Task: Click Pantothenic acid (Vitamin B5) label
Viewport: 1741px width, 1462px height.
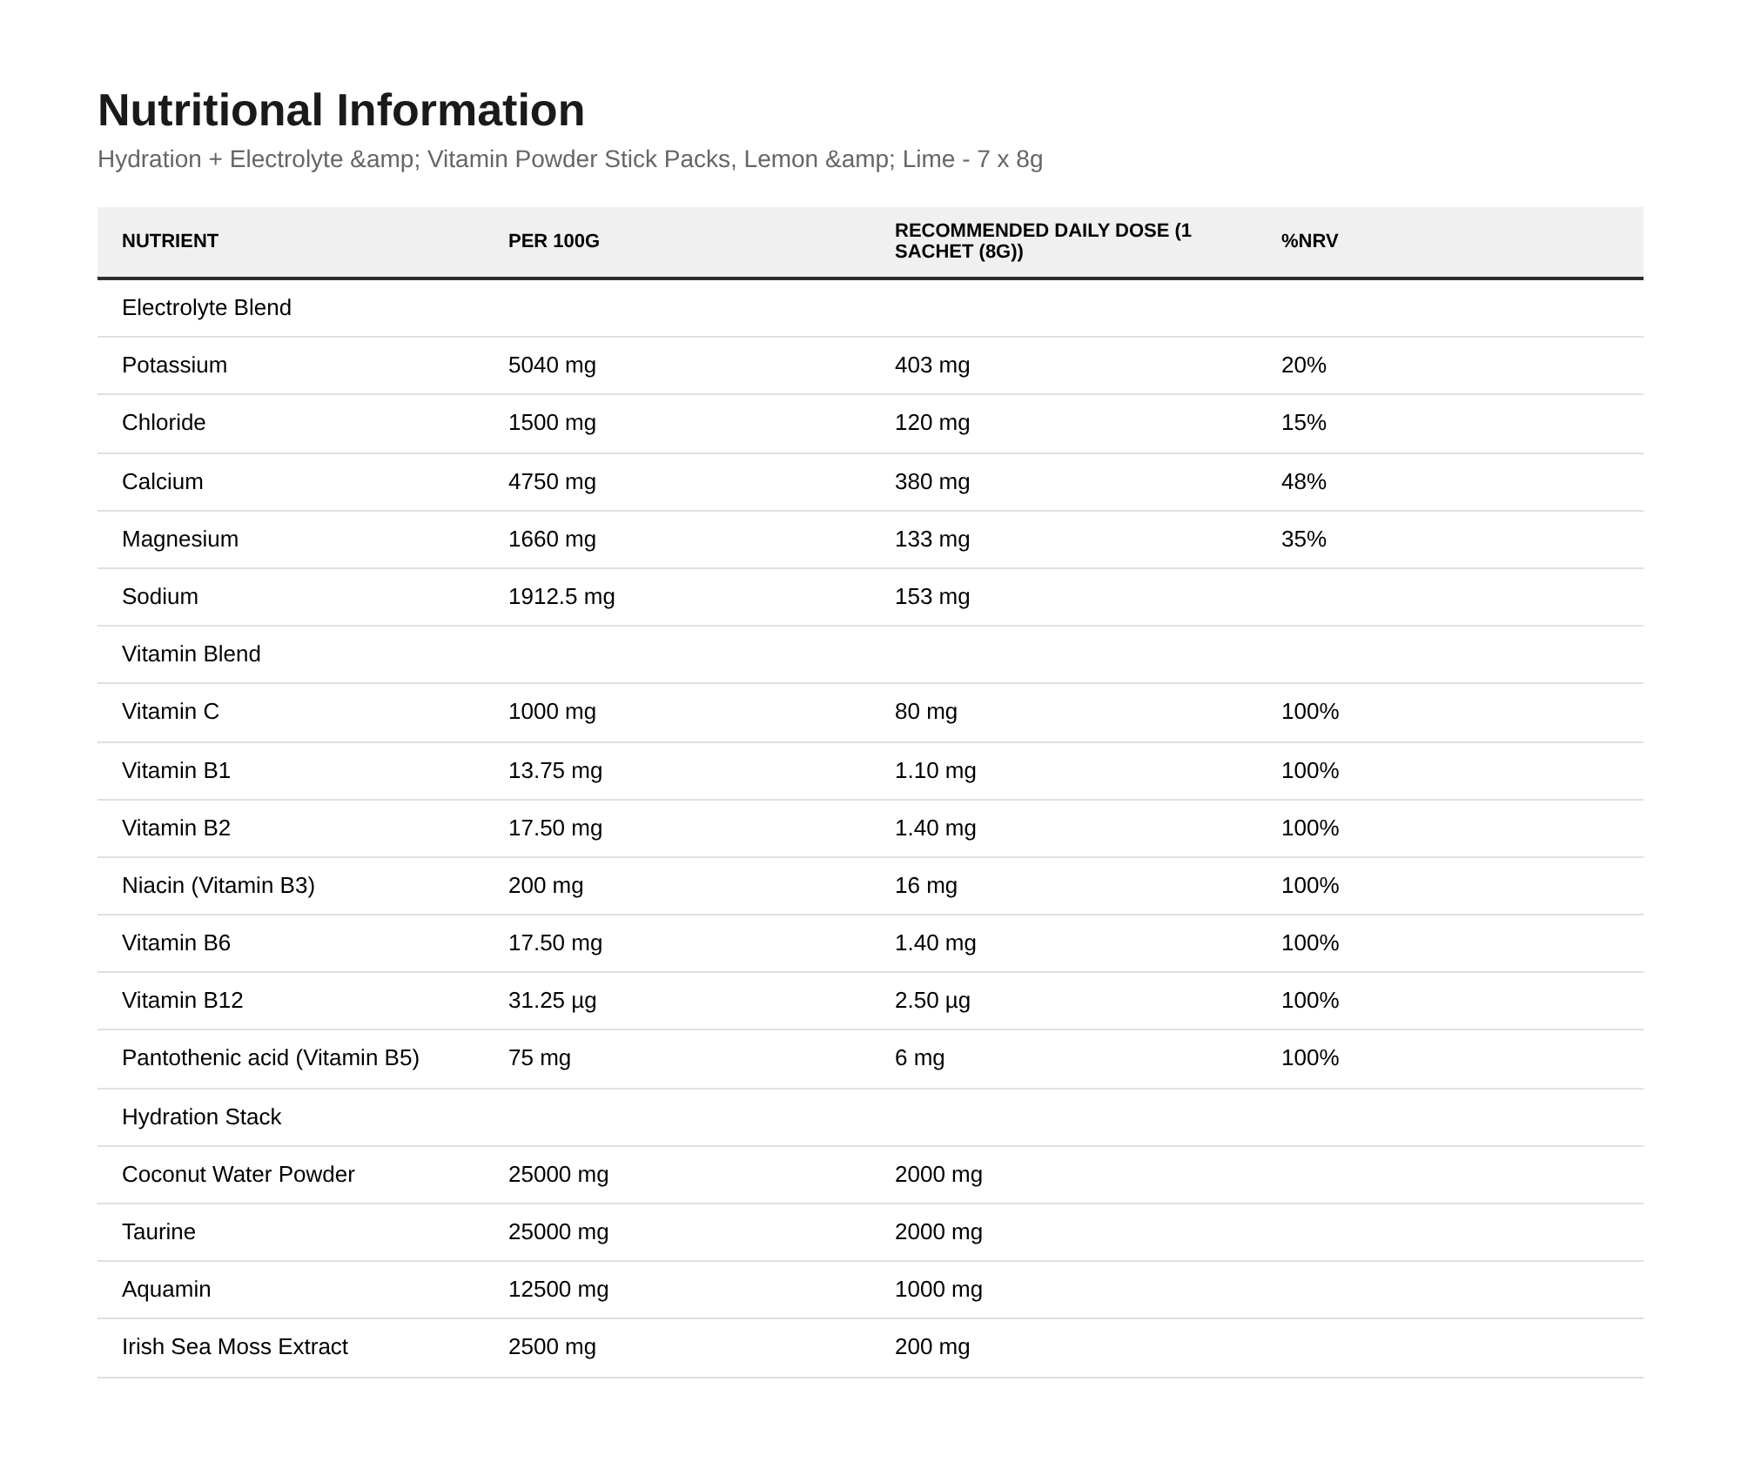Action: (x=271, y=1058)
